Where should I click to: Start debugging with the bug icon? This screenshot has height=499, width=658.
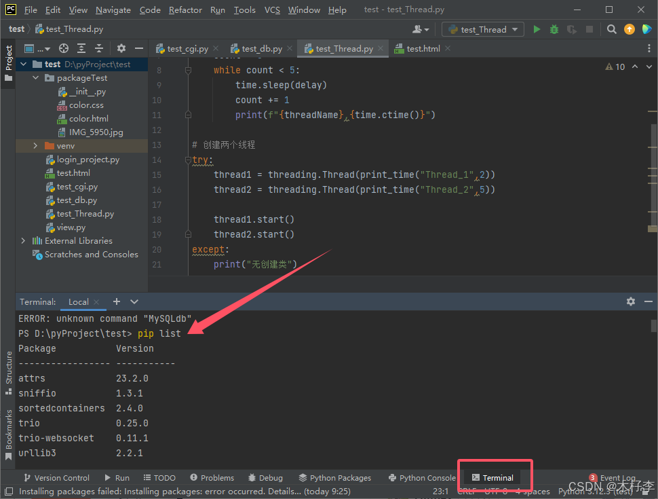pos(554,29)
